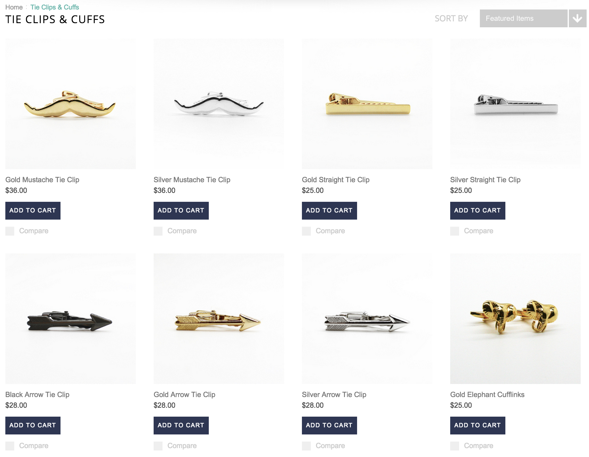This screenshot has width=589, height=457.
Task: Add Silver Mustache Tie Clip to cart
Action: [181, 211]
